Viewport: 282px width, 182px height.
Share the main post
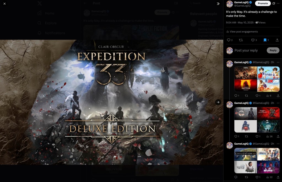[x=277, y=40]
